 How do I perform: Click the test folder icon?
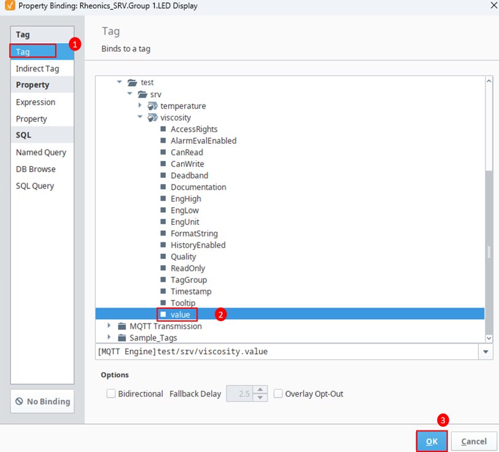(132, 82)
